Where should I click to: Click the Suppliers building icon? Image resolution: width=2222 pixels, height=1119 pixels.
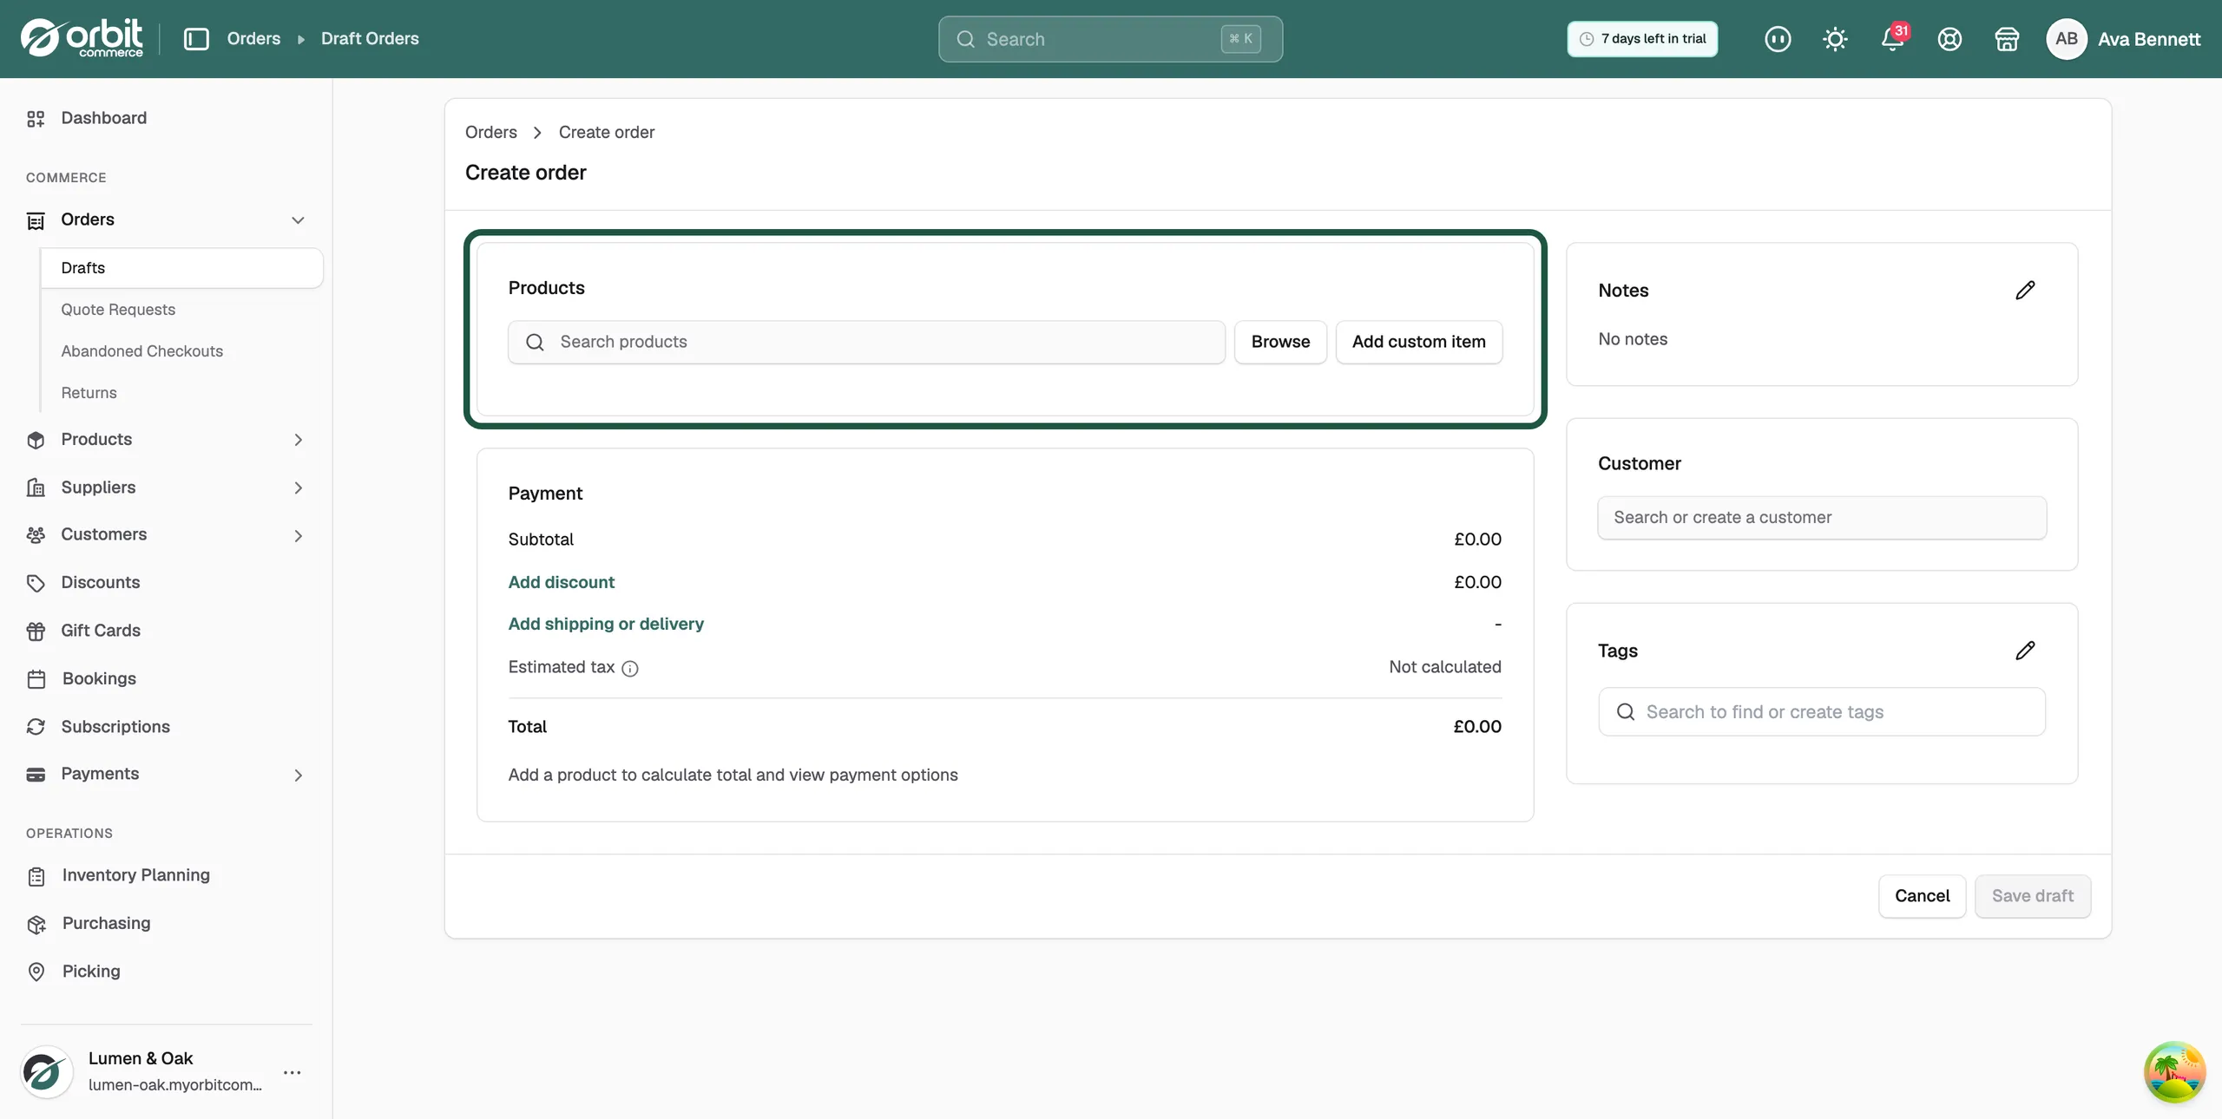coord(36,488)
